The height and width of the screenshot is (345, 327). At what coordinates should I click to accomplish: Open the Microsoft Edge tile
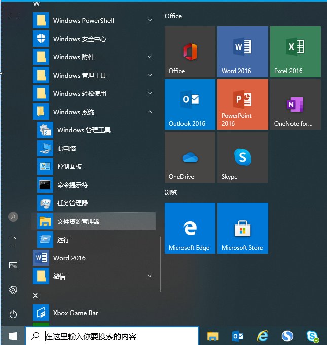coord(190,228)
